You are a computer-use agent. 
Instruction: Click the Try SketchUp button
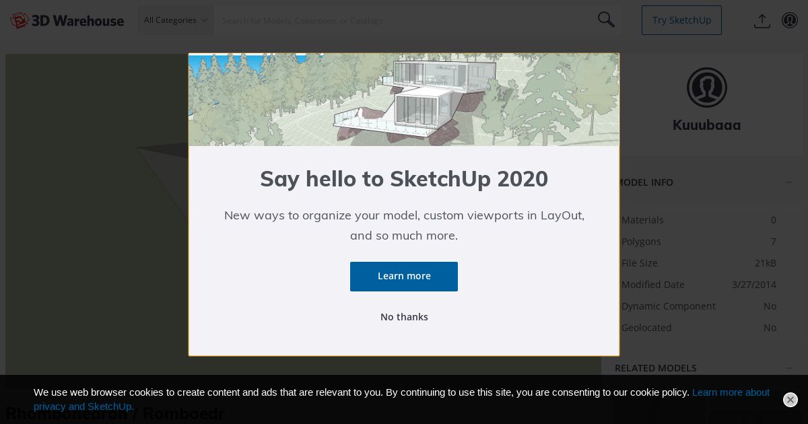[681, 20]
